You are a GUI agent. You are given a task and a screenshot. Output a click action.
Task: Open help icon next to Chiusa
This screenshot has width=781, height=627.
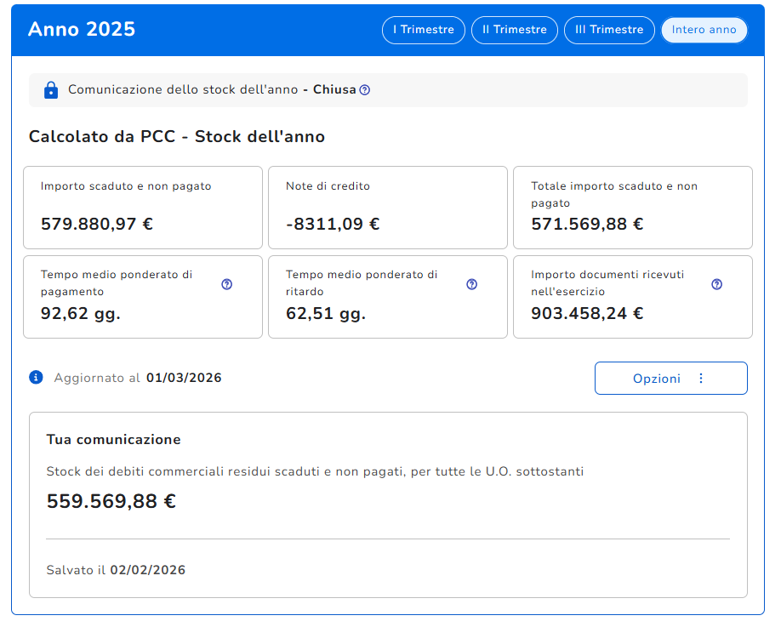365,89
